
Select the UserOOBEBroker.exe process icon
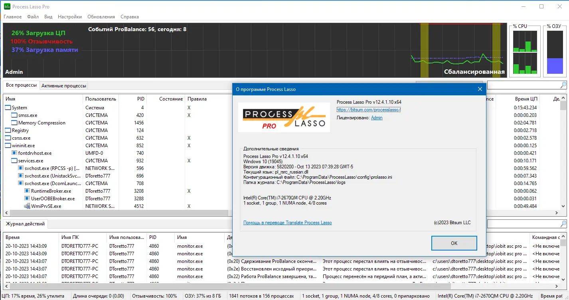pyautogui.click(x=27, y=199)
